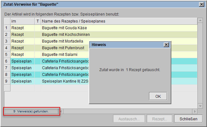207x127 pixels.
Task: Select row header number 4
Action: [x=6, y=48]
